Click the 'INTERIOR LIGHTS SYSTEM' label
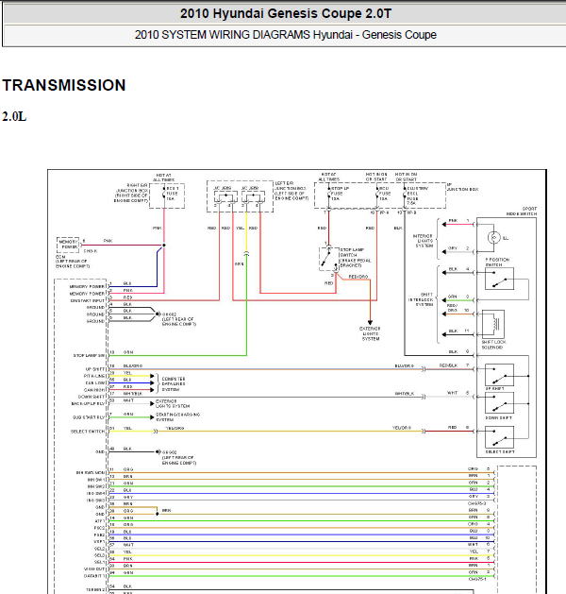Viewport: 566px width, 594px height. point(423,241)
